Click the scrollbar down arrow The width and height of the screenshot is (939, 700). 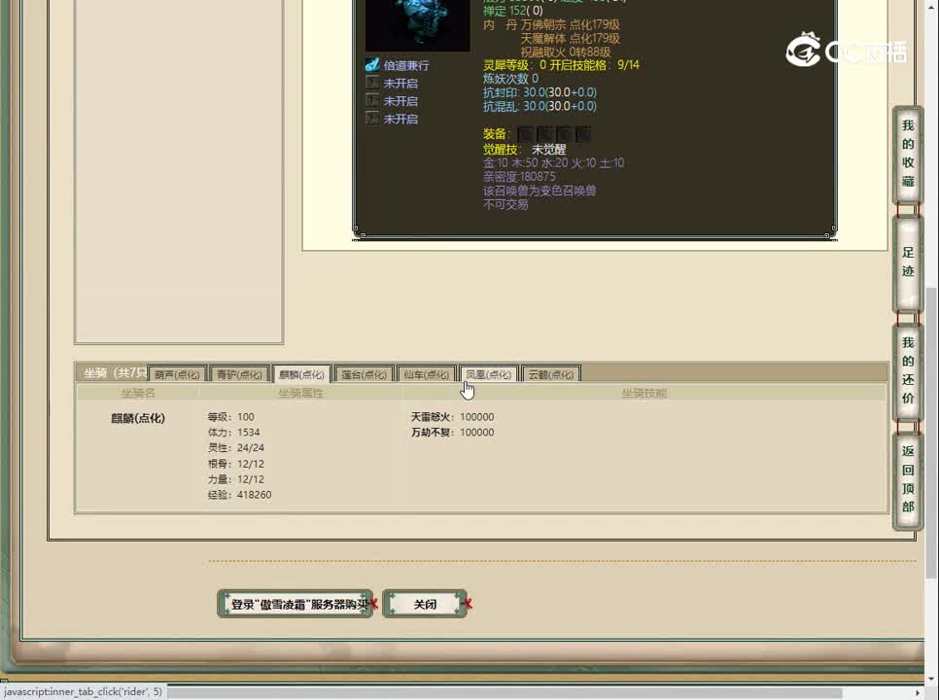click(930, 679)
